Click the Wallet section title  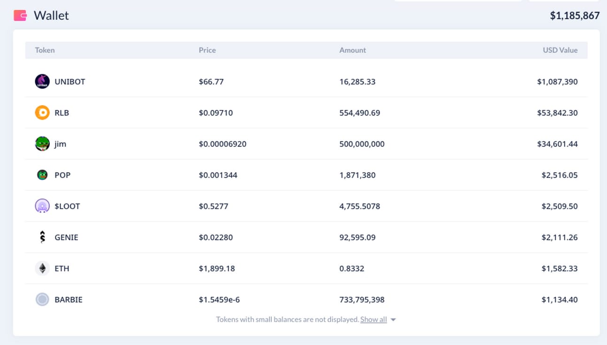point(51,15)
